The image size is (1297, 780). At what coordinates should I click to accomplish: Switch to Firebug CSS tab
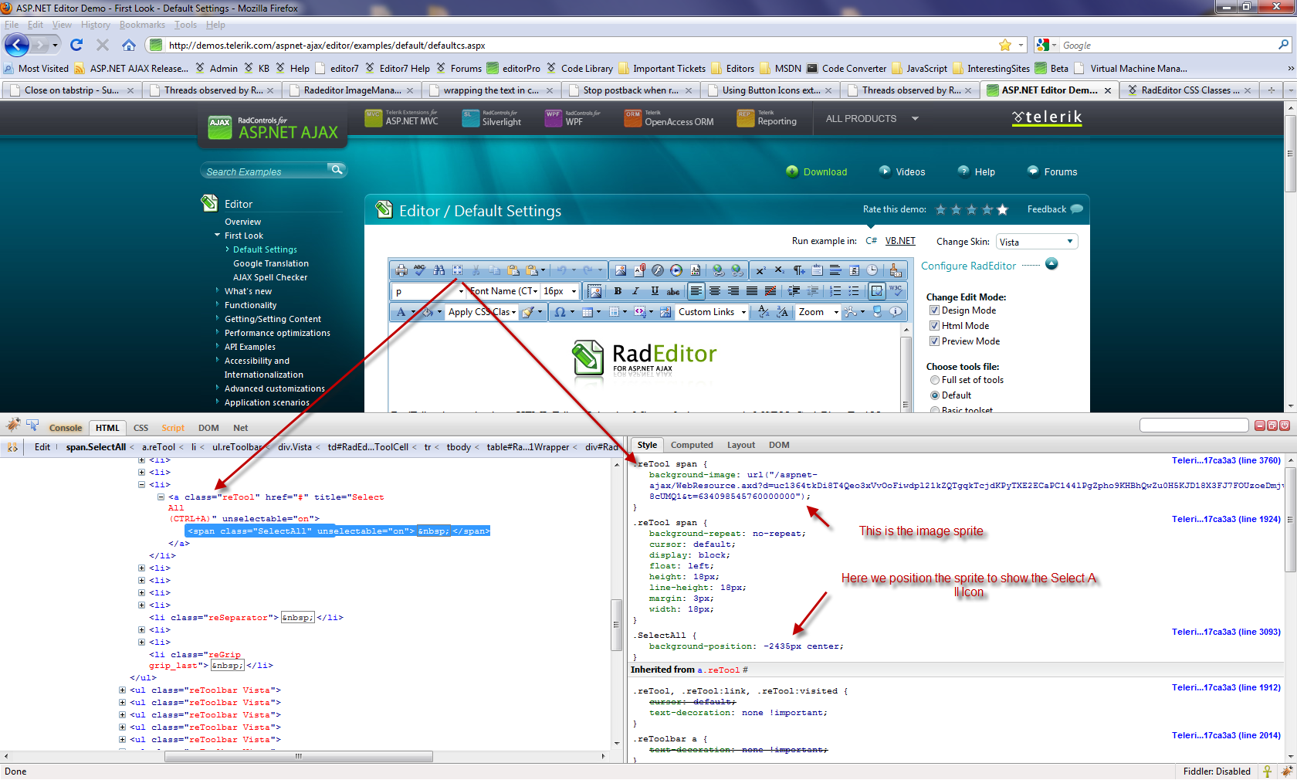[x=141, y=428]
